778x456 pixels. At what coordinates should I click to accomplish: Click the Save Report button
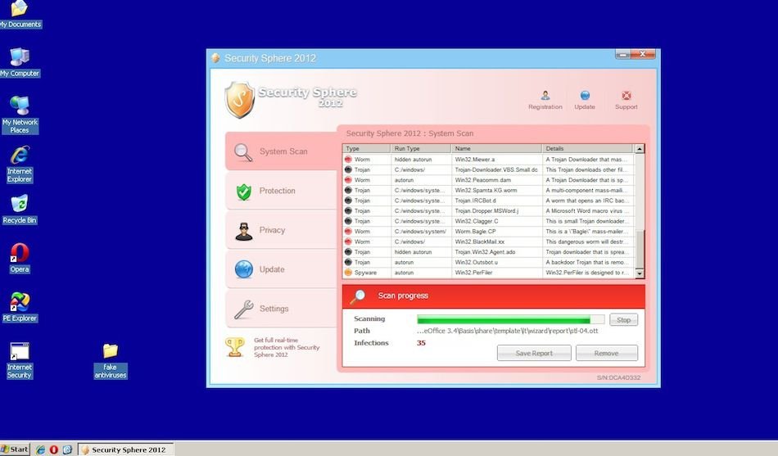[533, 353]
